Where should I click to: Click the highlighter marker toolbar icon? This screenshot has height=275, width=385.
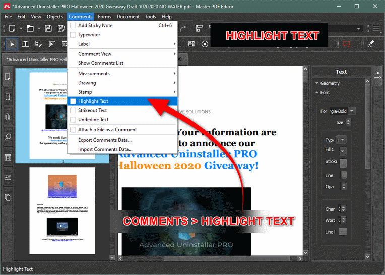pyautogui.click(x=371, y=44)
